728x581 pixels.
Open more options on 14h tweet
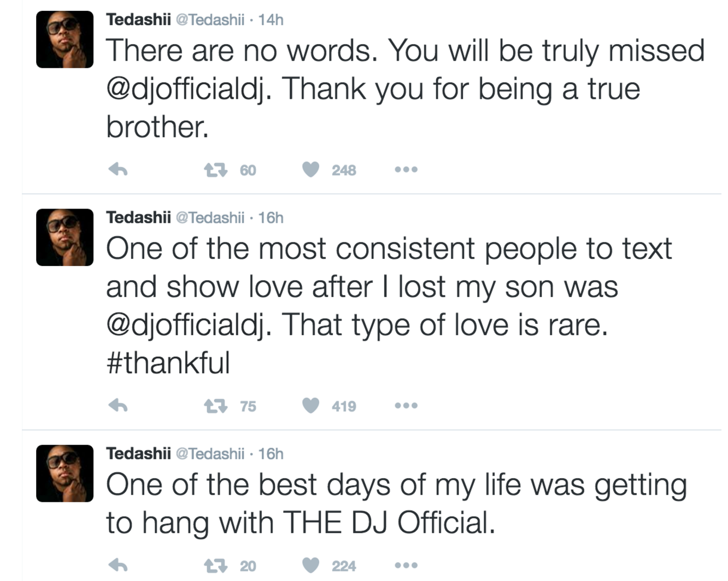click(406, 170)
